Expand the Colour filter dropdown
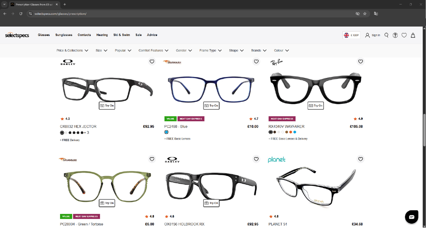Image resolution: width=426 pixels, height=239 pixels. pos(282,51)
